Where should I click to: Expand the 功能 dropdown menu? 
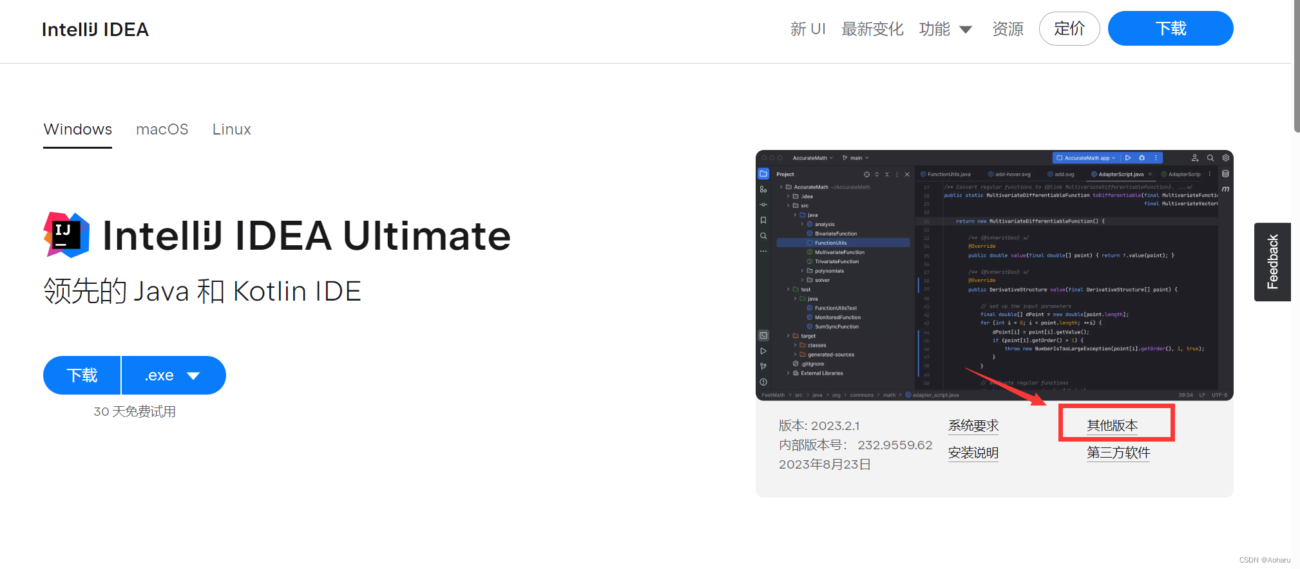946,29
